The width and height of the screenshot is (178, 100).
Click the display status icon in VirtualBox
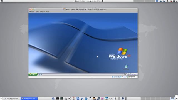tap(122, 77)
